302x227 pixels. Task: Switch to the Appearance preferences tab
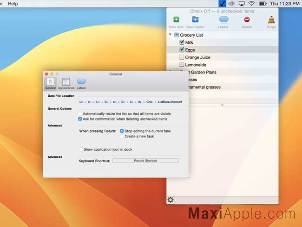[66, 84]
